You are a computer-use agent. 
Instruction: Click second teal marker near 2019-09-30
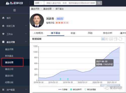(68, 79)
